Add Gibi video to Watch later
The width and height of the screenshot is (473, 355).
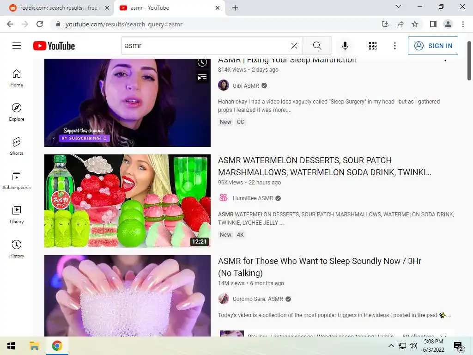(202, 62)
